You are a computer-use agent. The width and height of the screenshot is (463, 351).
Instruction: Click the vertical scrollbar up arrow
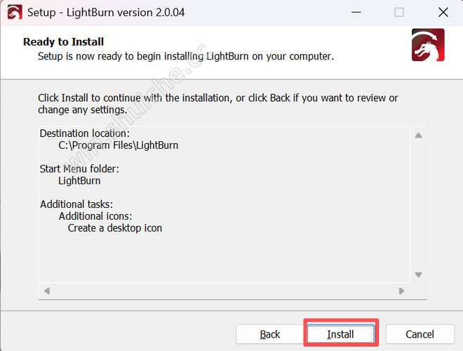tap(418, 135)
